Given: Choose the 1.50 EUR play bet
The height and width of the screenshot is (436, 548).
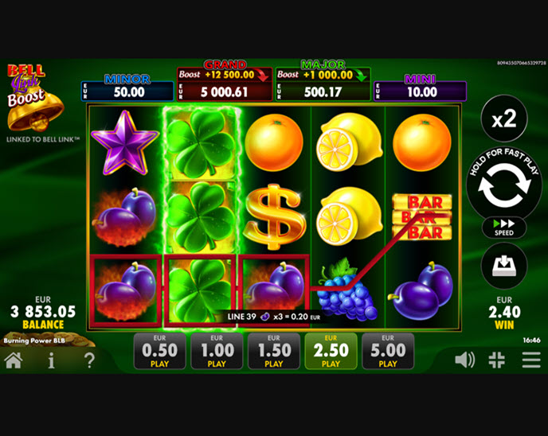Looking at the screenshot, I should pos(274,351).
